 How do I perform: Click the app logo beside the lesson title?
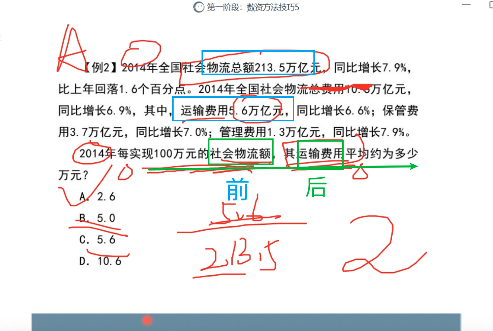[x=199, y=7]
